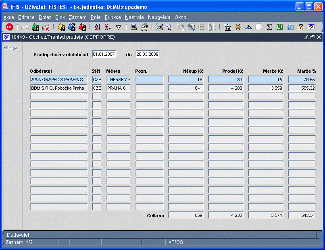Click the Pozn. field in the AAA GRAPHICS row
This screenshot has height=250, width=325.
pos(150,80)
